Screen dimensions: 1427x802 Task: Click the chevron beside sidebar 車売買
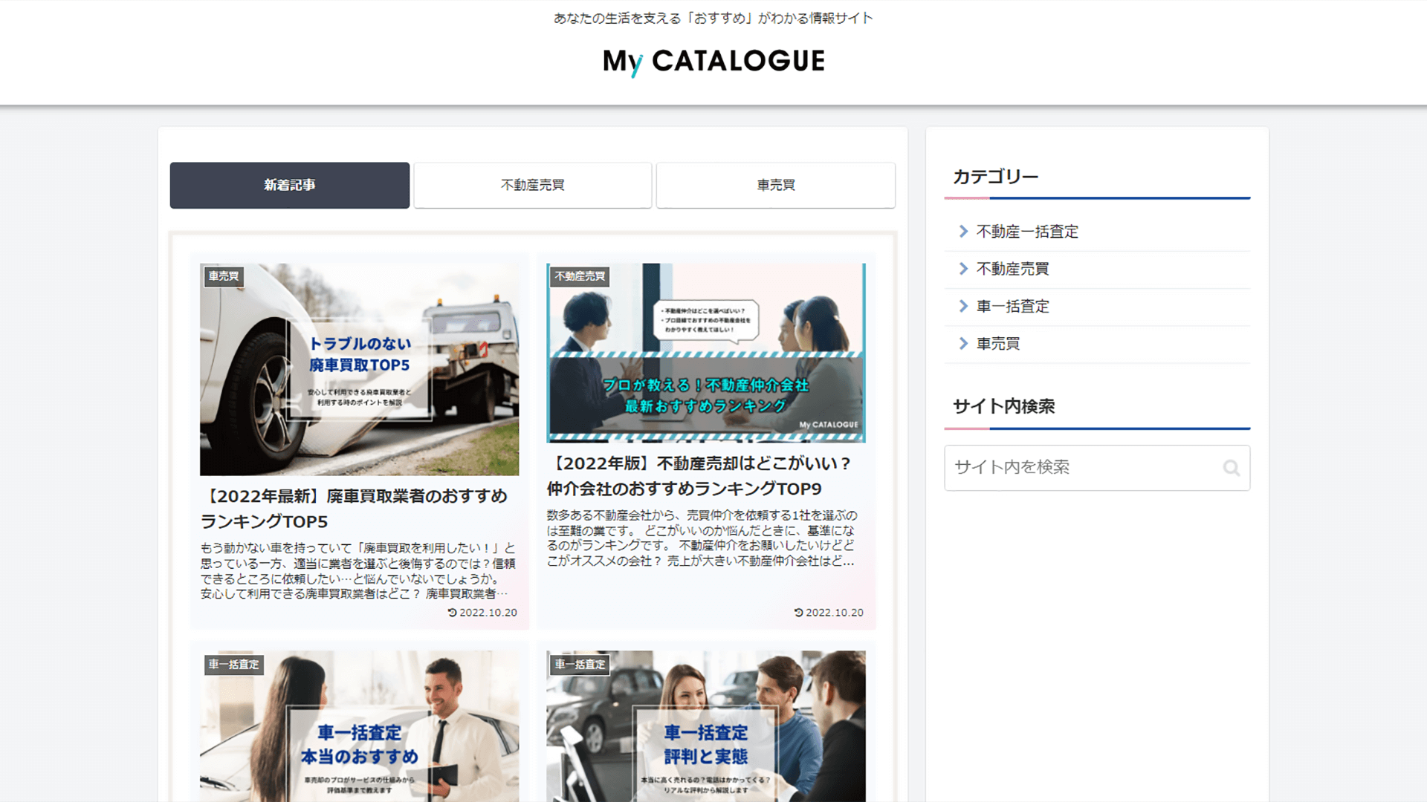coord(963,344)
